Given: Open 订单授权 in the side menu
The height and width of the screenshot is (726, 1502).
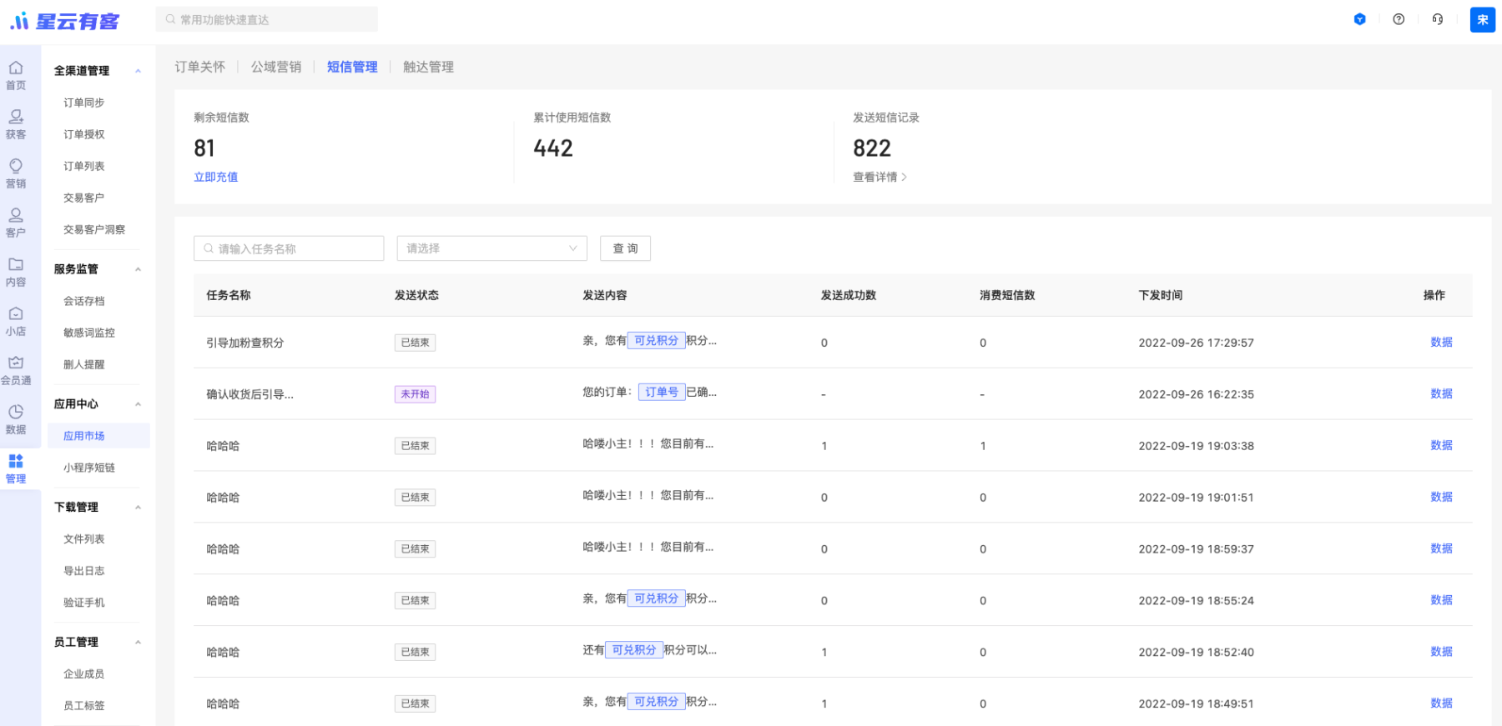Looking at the screenshot, I should 84,134.
